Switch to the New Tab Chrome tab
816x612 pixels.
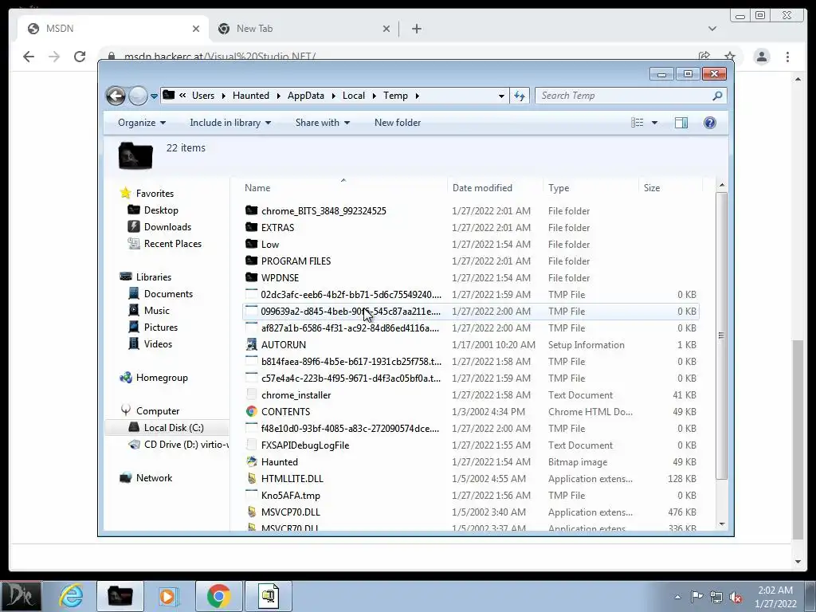point(304,29)
